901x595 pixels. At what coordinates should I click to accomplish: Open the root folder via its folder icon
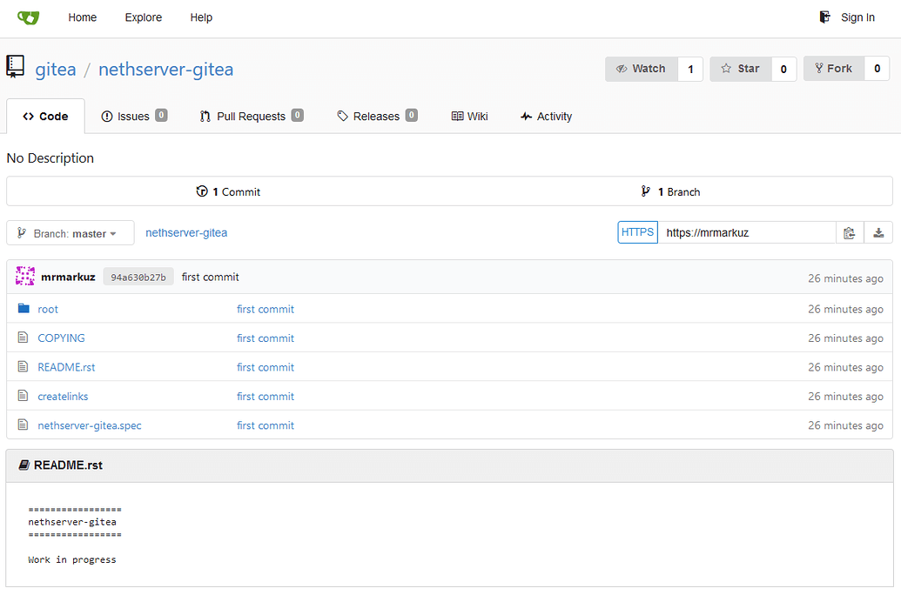point(24,309)
